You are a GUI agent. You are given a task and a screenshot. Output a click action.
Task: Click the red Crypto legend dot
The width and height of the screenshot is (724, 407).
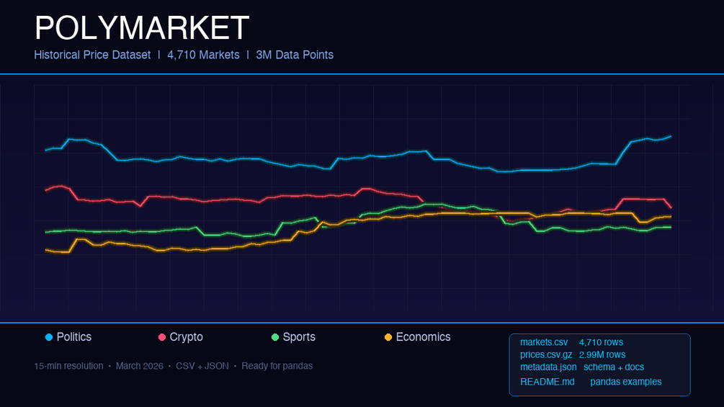tap(162, 337)
